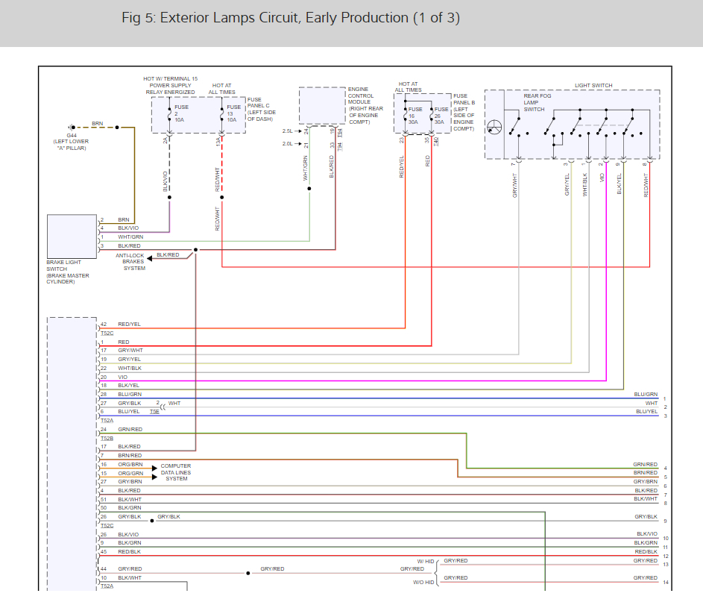This screenshot has width=703, height=608.
Task: Click the G44 ground symbol
Action: click(72, 128)
